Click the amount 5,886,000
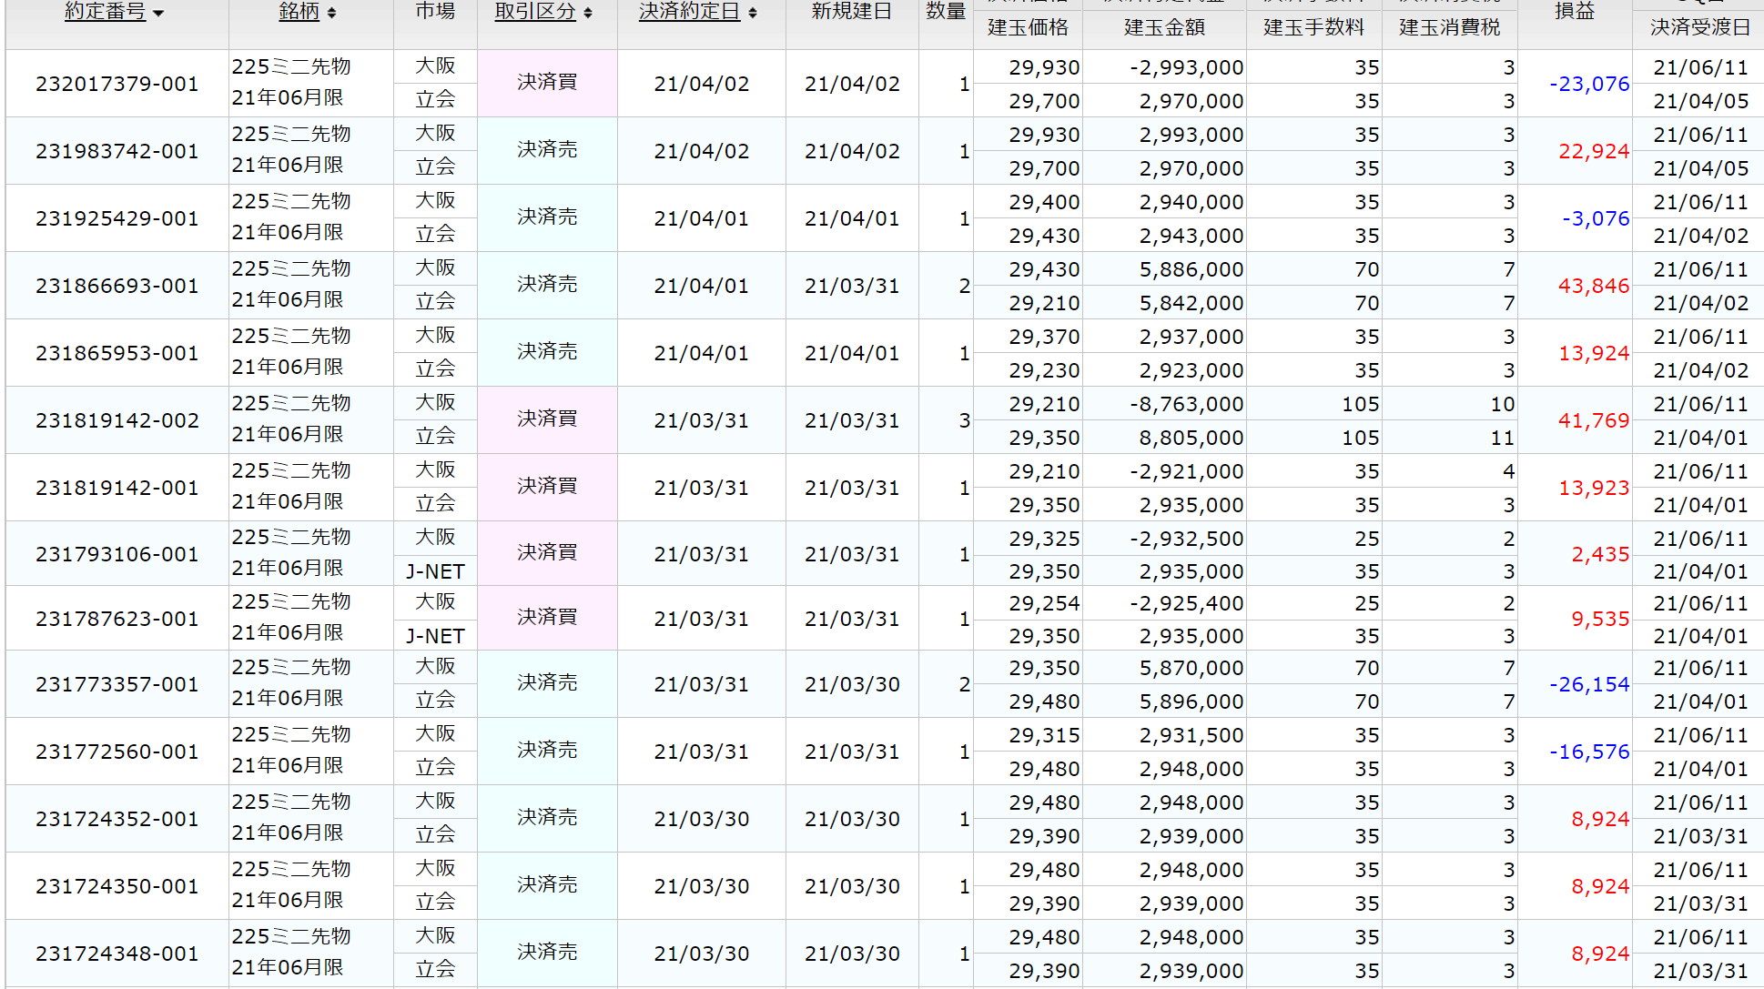1764x989 pixels. click(x=1191, y=269)
